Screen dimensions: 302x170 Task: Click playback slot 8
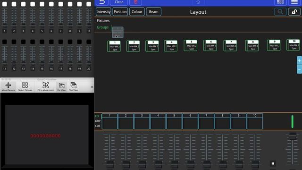(x=222, y=121)
